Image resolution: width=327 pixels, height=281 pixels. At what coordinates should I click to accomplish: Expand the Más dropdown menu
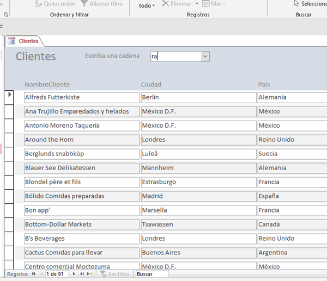point(218,4)
